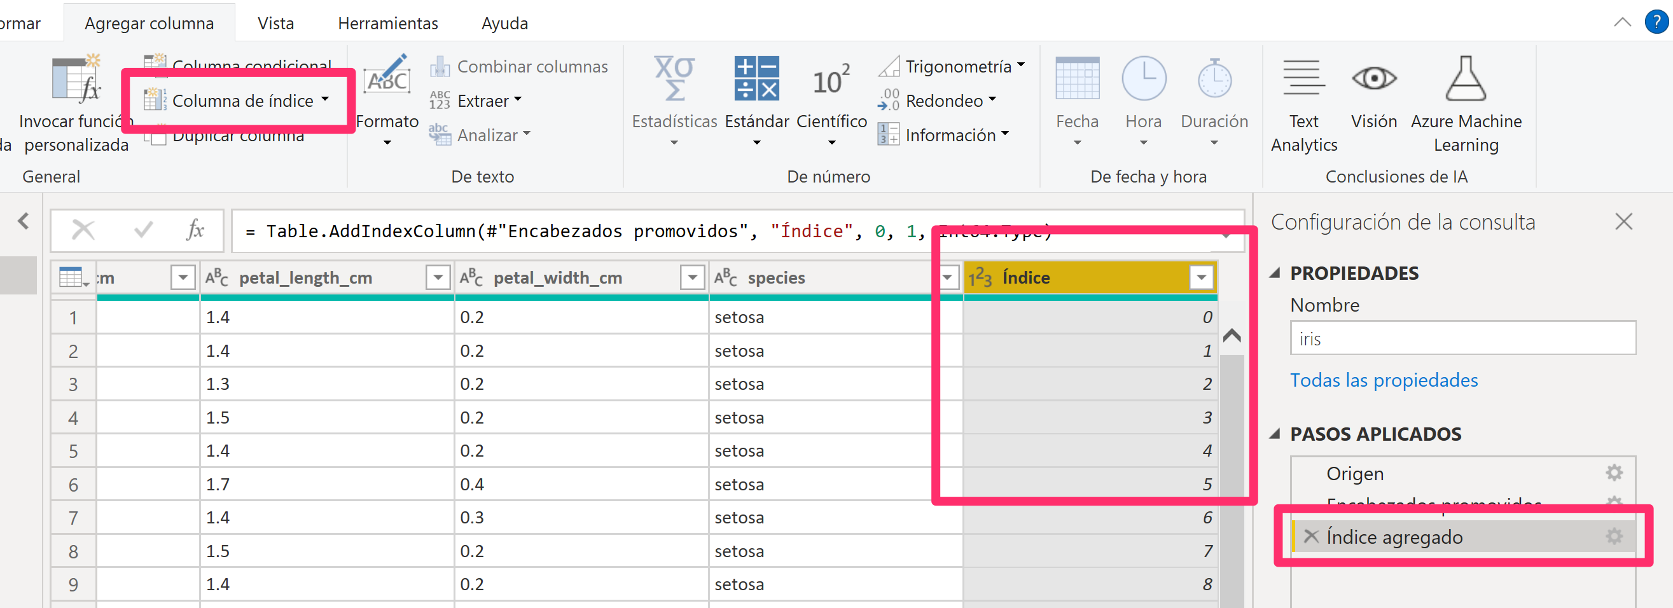Click the Hora clock icon
This screenshot has width=1673, height=608.
pyautogui.click(x=1144, y=78)
